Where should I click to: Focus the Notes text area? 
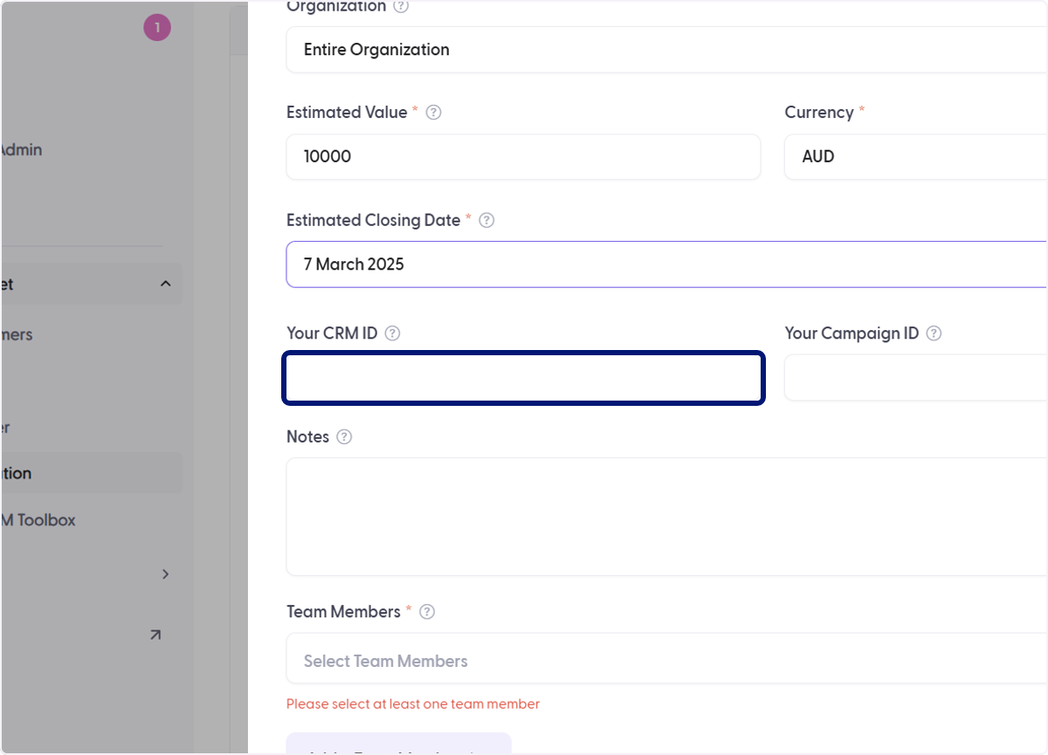666,517
